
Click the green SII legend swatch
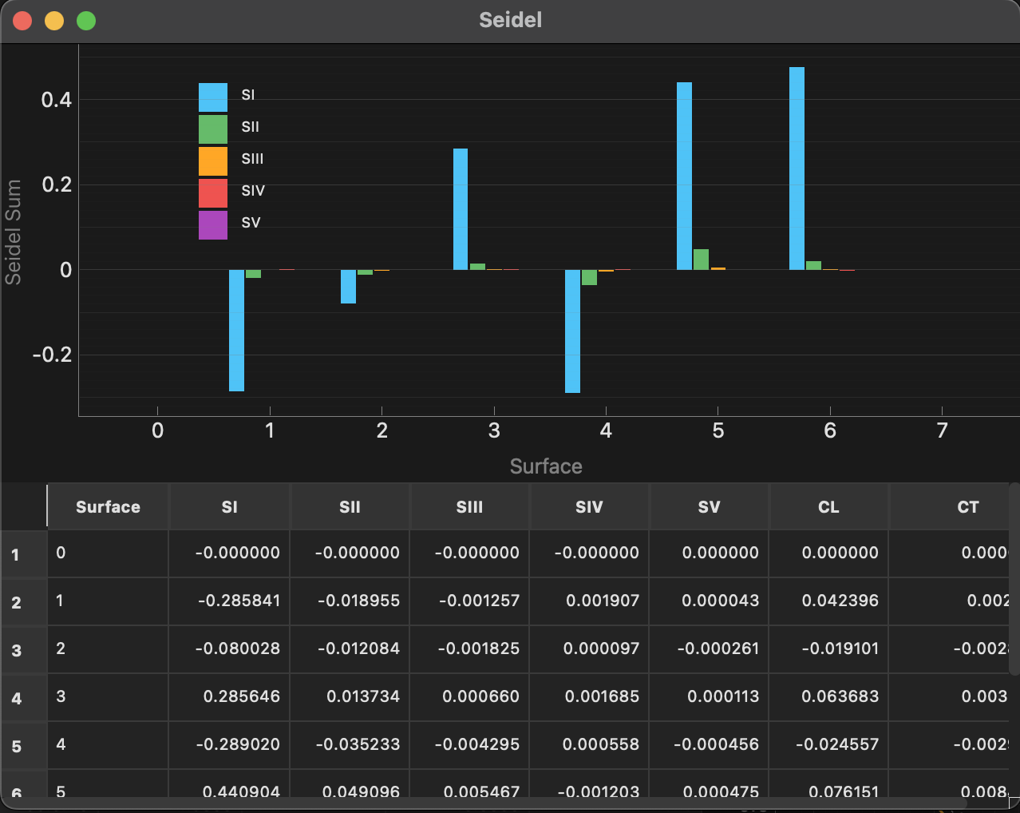212,128
